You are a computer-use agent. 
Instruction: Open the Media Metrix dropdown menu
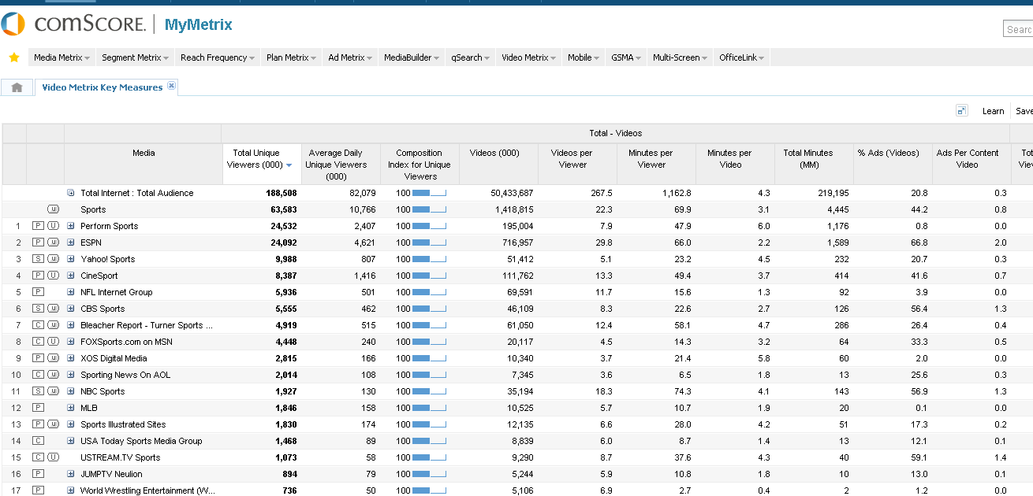point(62,57)
